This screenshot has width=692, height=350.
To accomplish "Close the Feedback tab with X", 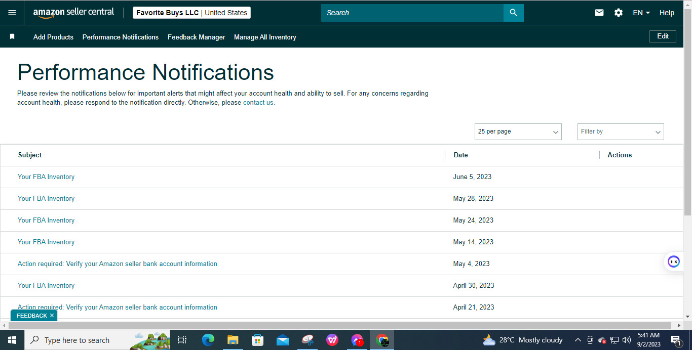I will (x=52, y=316).
